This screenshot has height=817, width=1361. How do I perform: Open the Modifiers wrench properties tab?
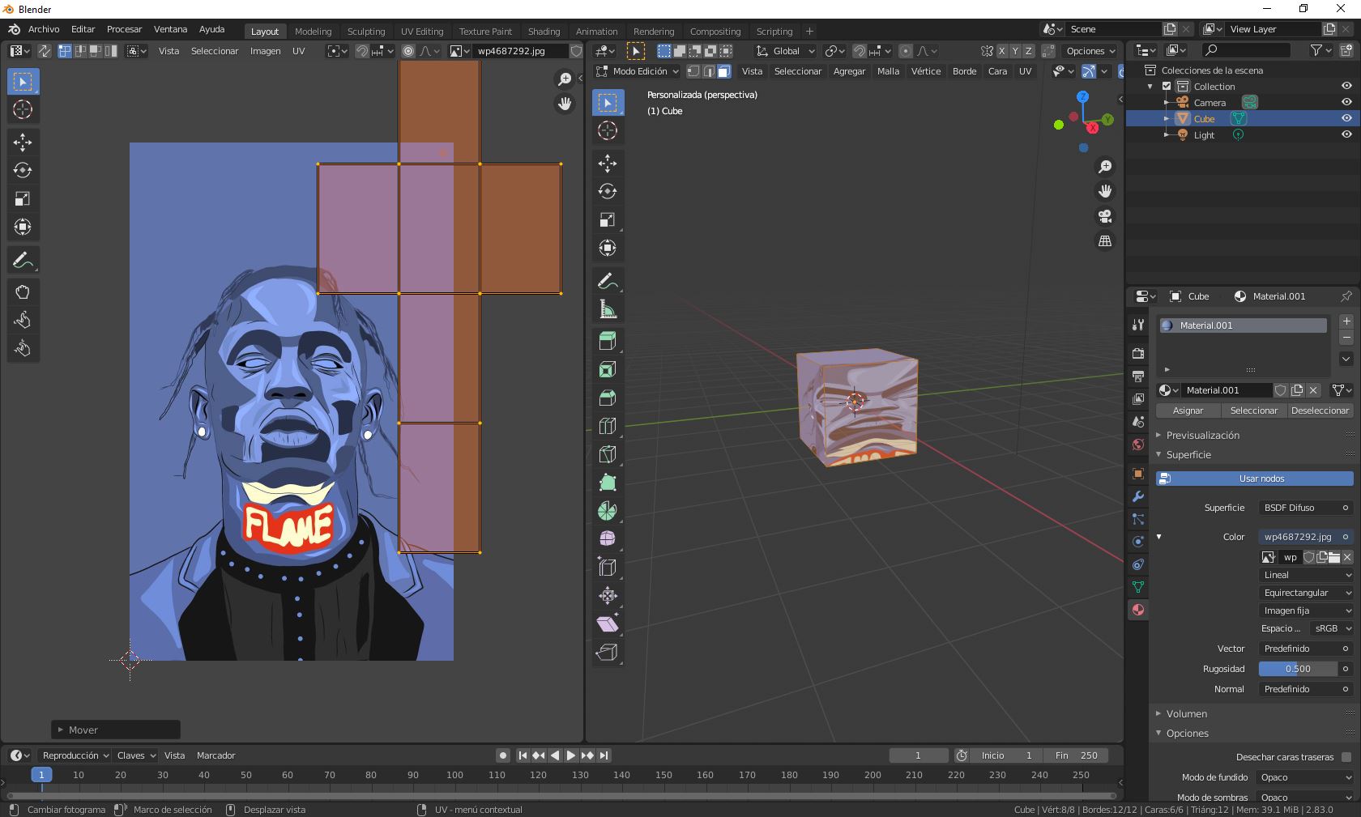point(1138,496)
